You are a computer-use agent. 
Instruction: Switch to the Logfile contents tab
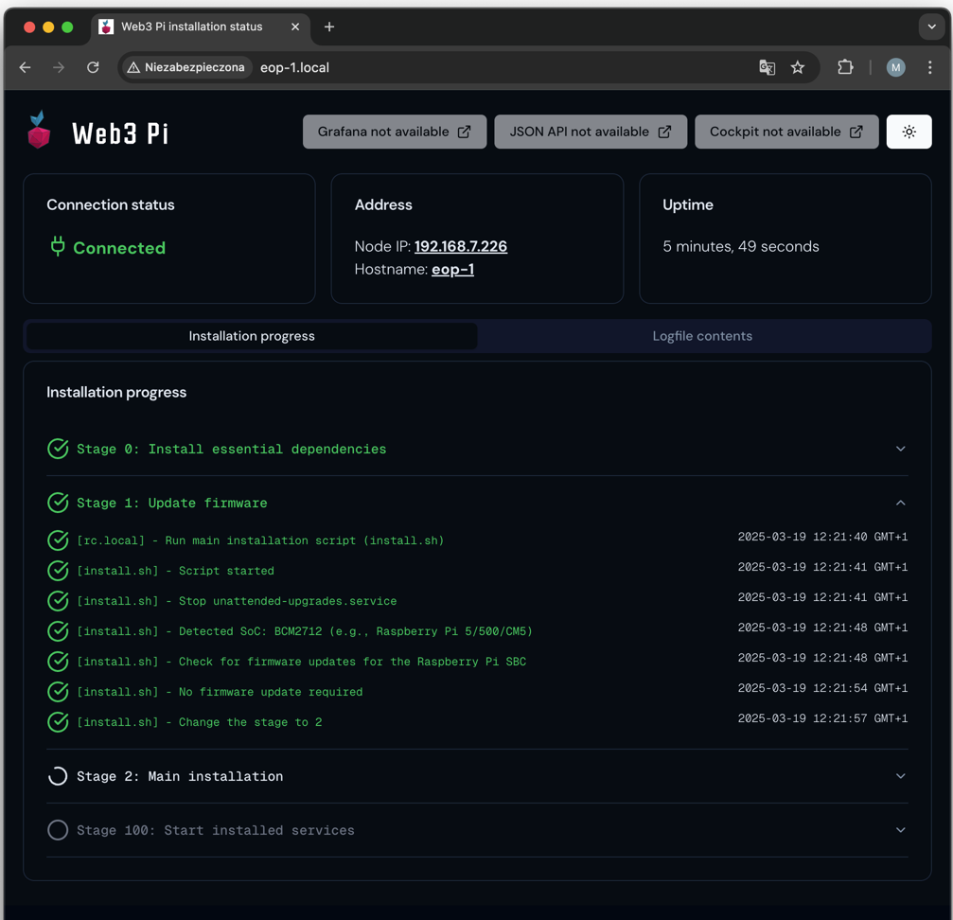coord(702,336)
